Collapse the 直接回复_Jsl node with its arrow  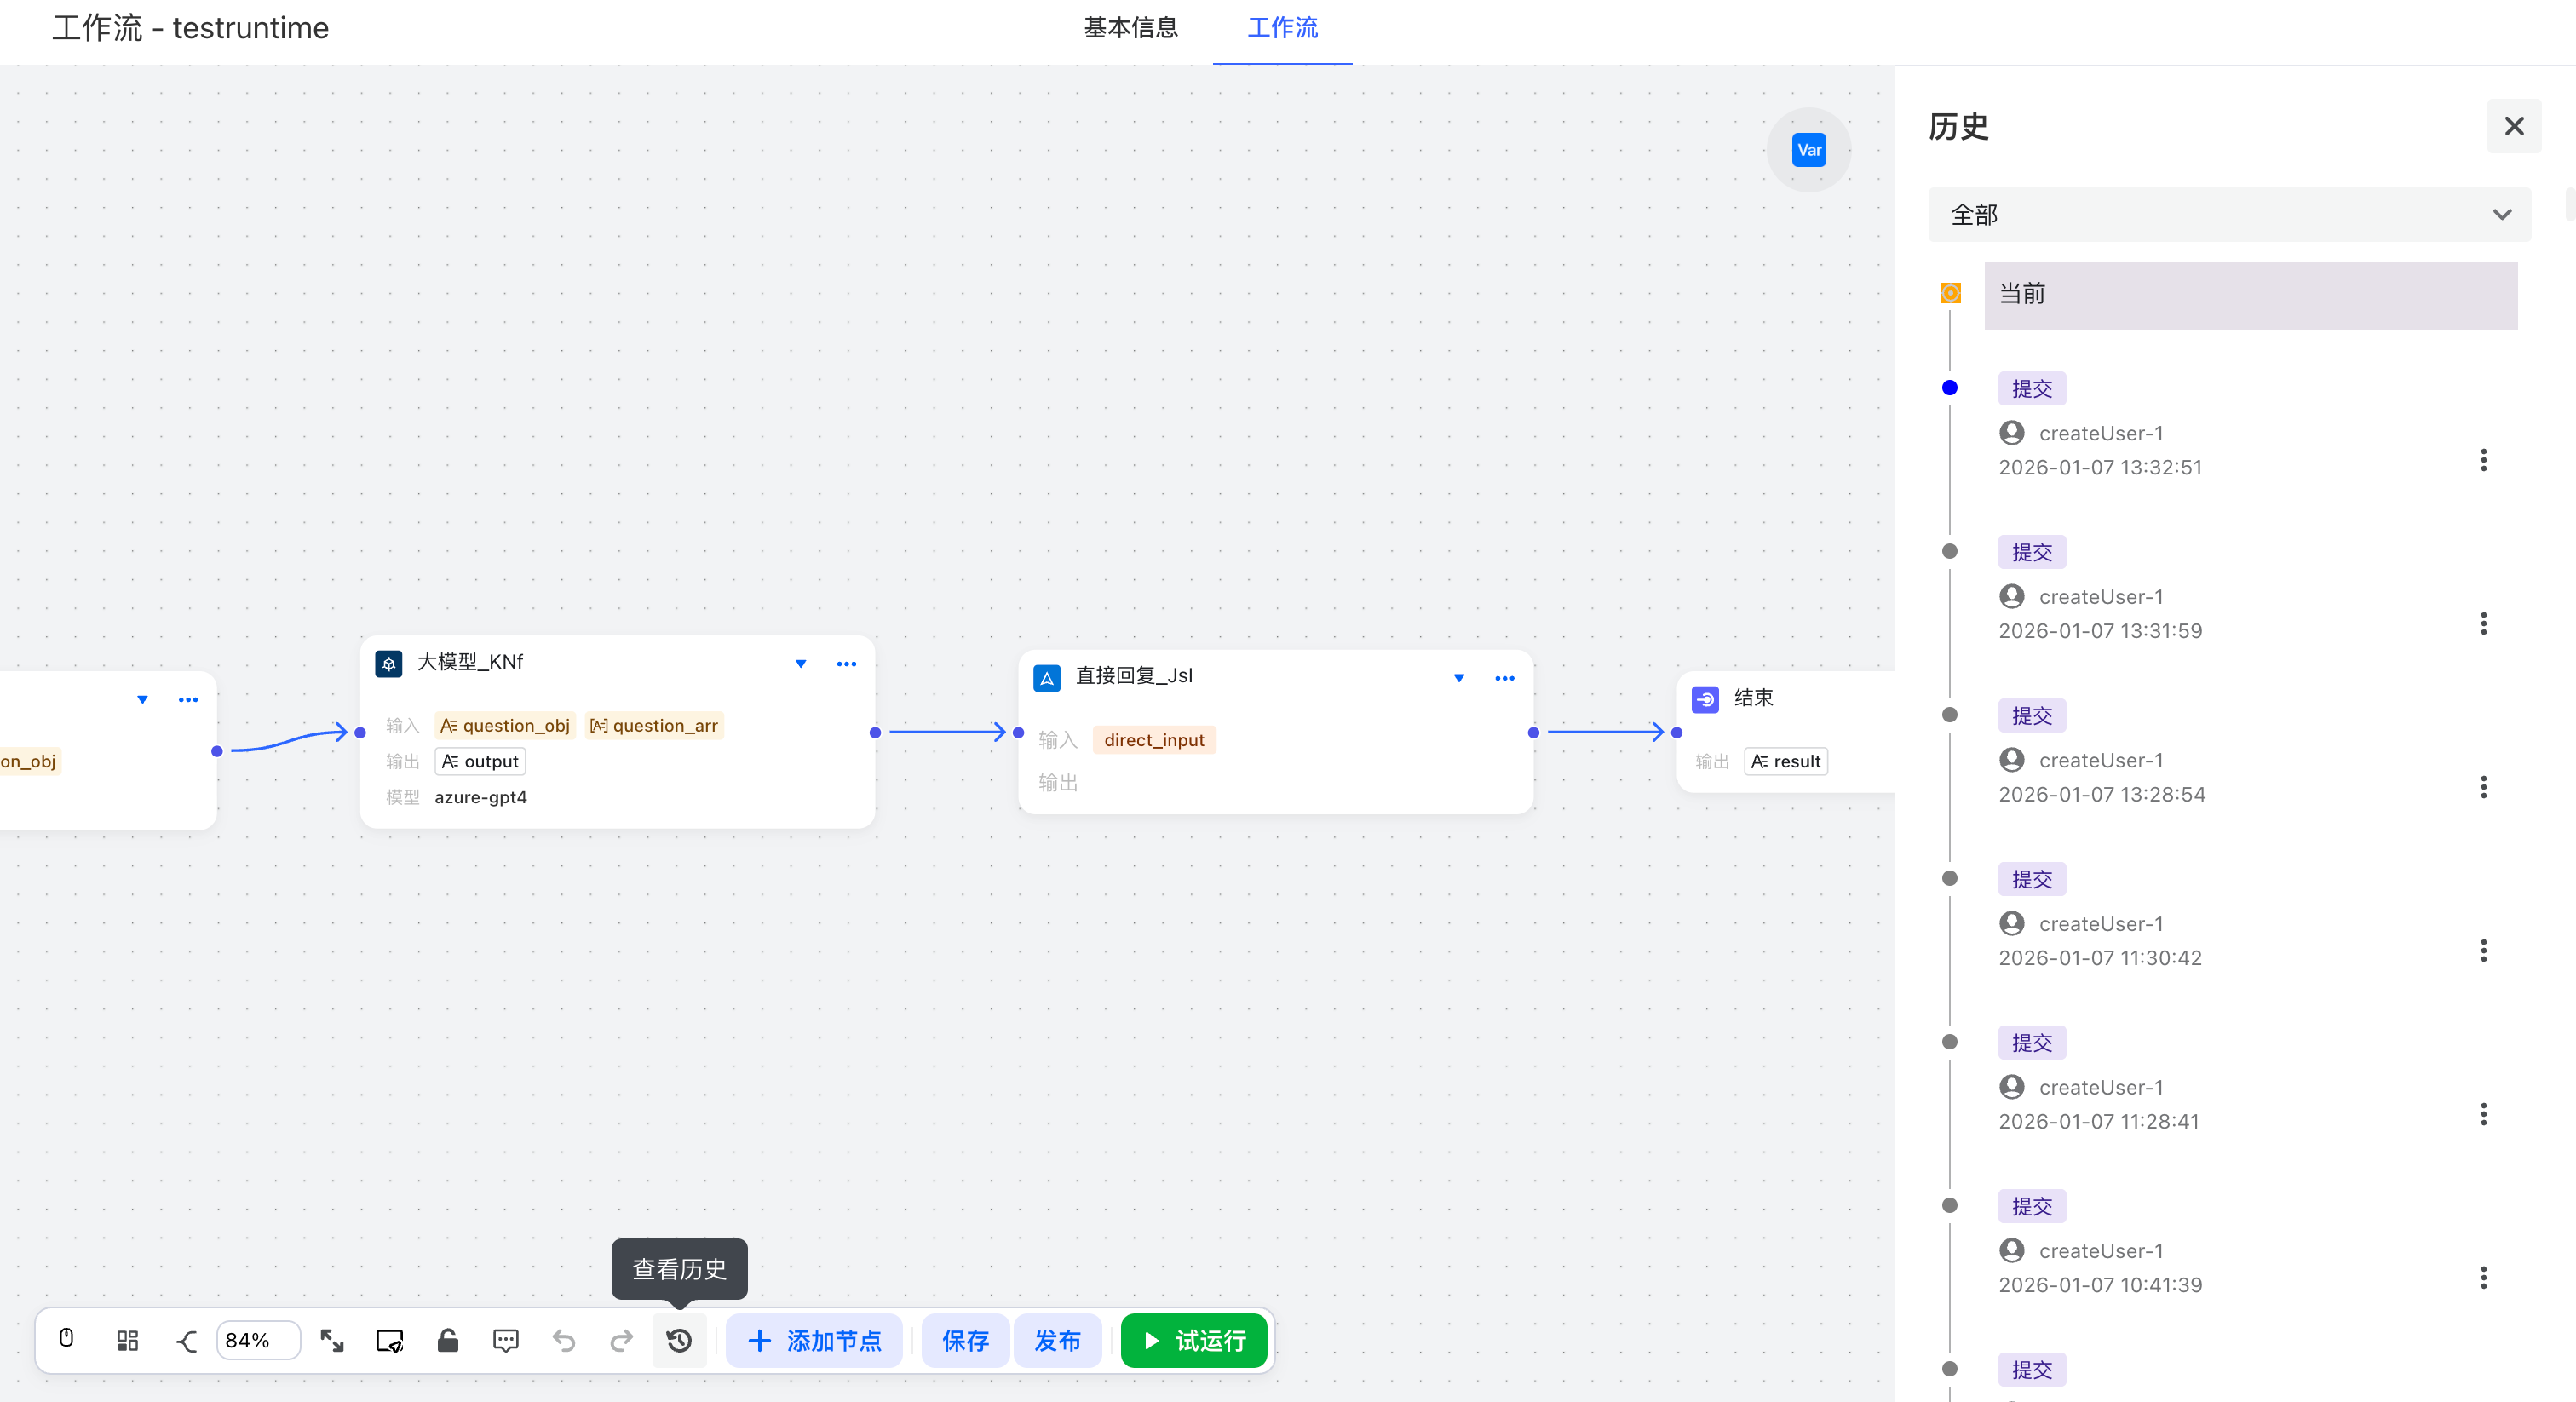coord(1459,678)
